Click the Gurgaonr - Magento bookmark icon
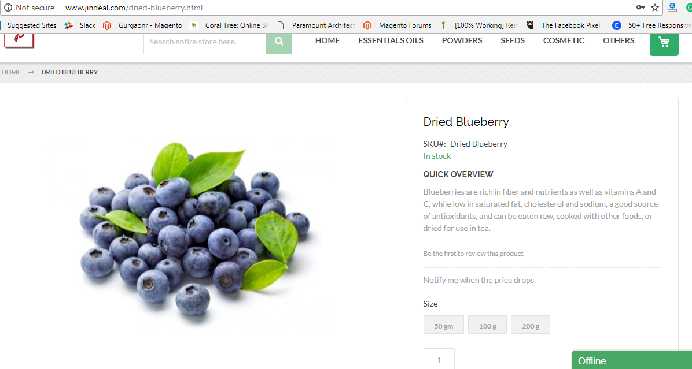This screenshot has height=369, width=692. 106,25
